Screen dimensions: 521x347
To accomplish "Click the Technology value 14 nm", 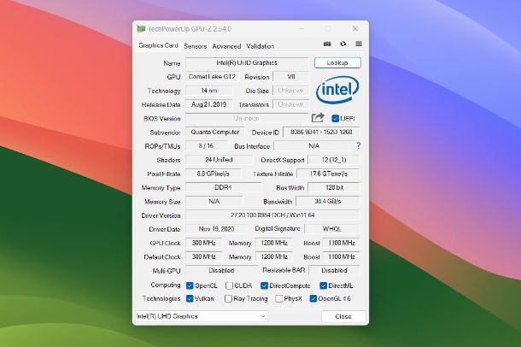I will click(209, 91).
